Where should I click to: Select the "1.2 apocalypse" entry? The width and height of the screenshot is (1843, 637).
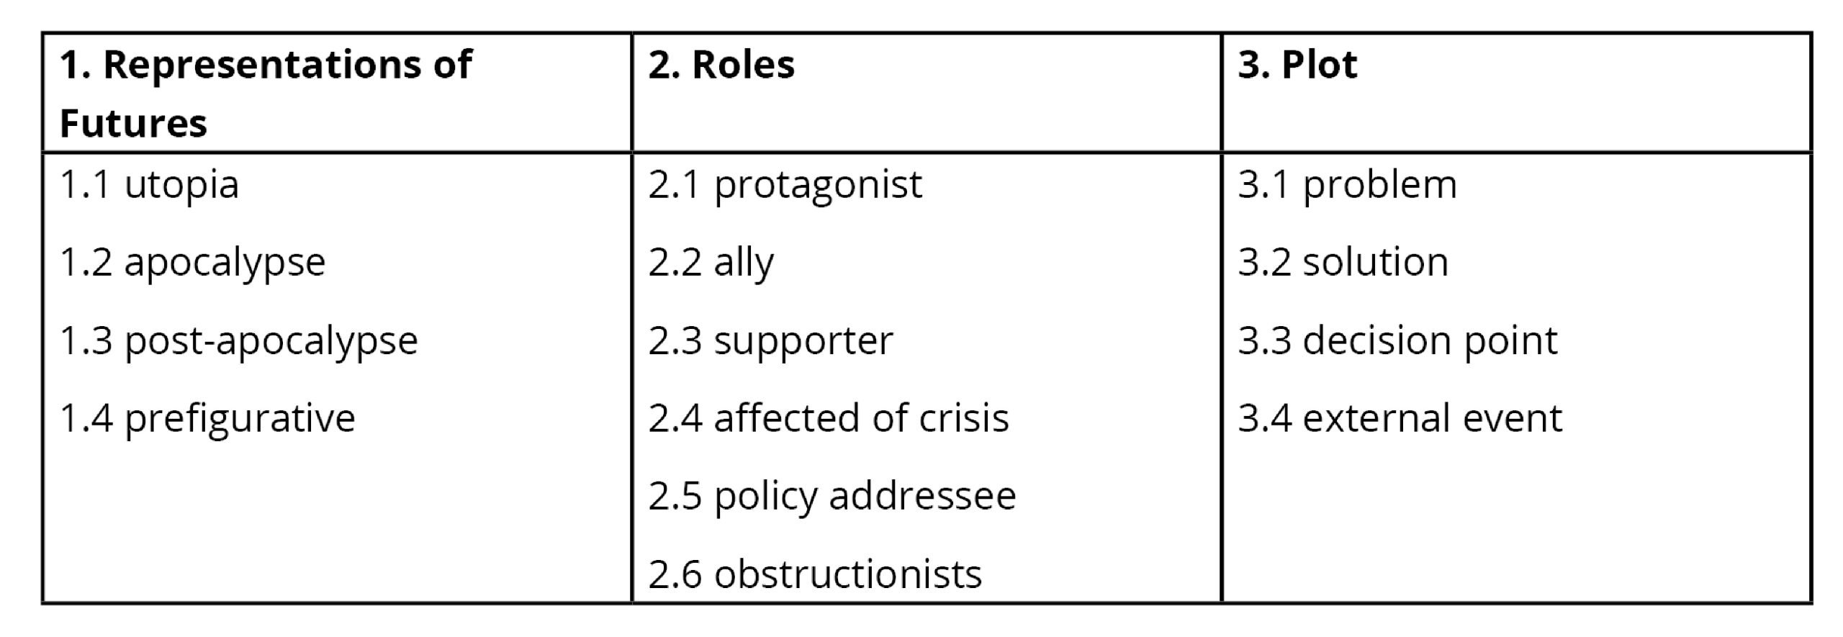click(192, 262)
